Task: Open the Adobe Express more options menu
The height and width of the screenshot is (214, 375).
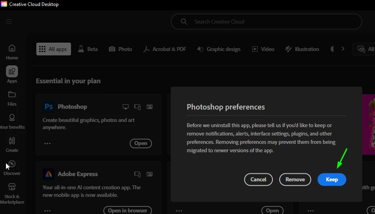Action: 47,211
